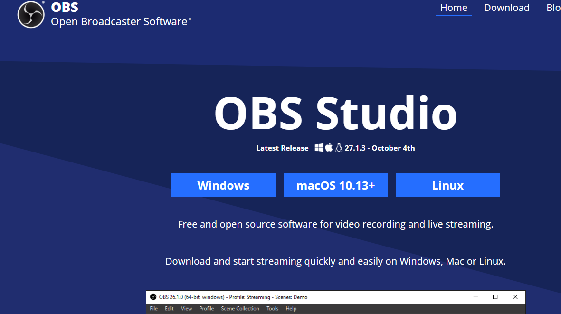Click the 'Latest Release' label
The image size is (561, 314).
click(282, 148)
